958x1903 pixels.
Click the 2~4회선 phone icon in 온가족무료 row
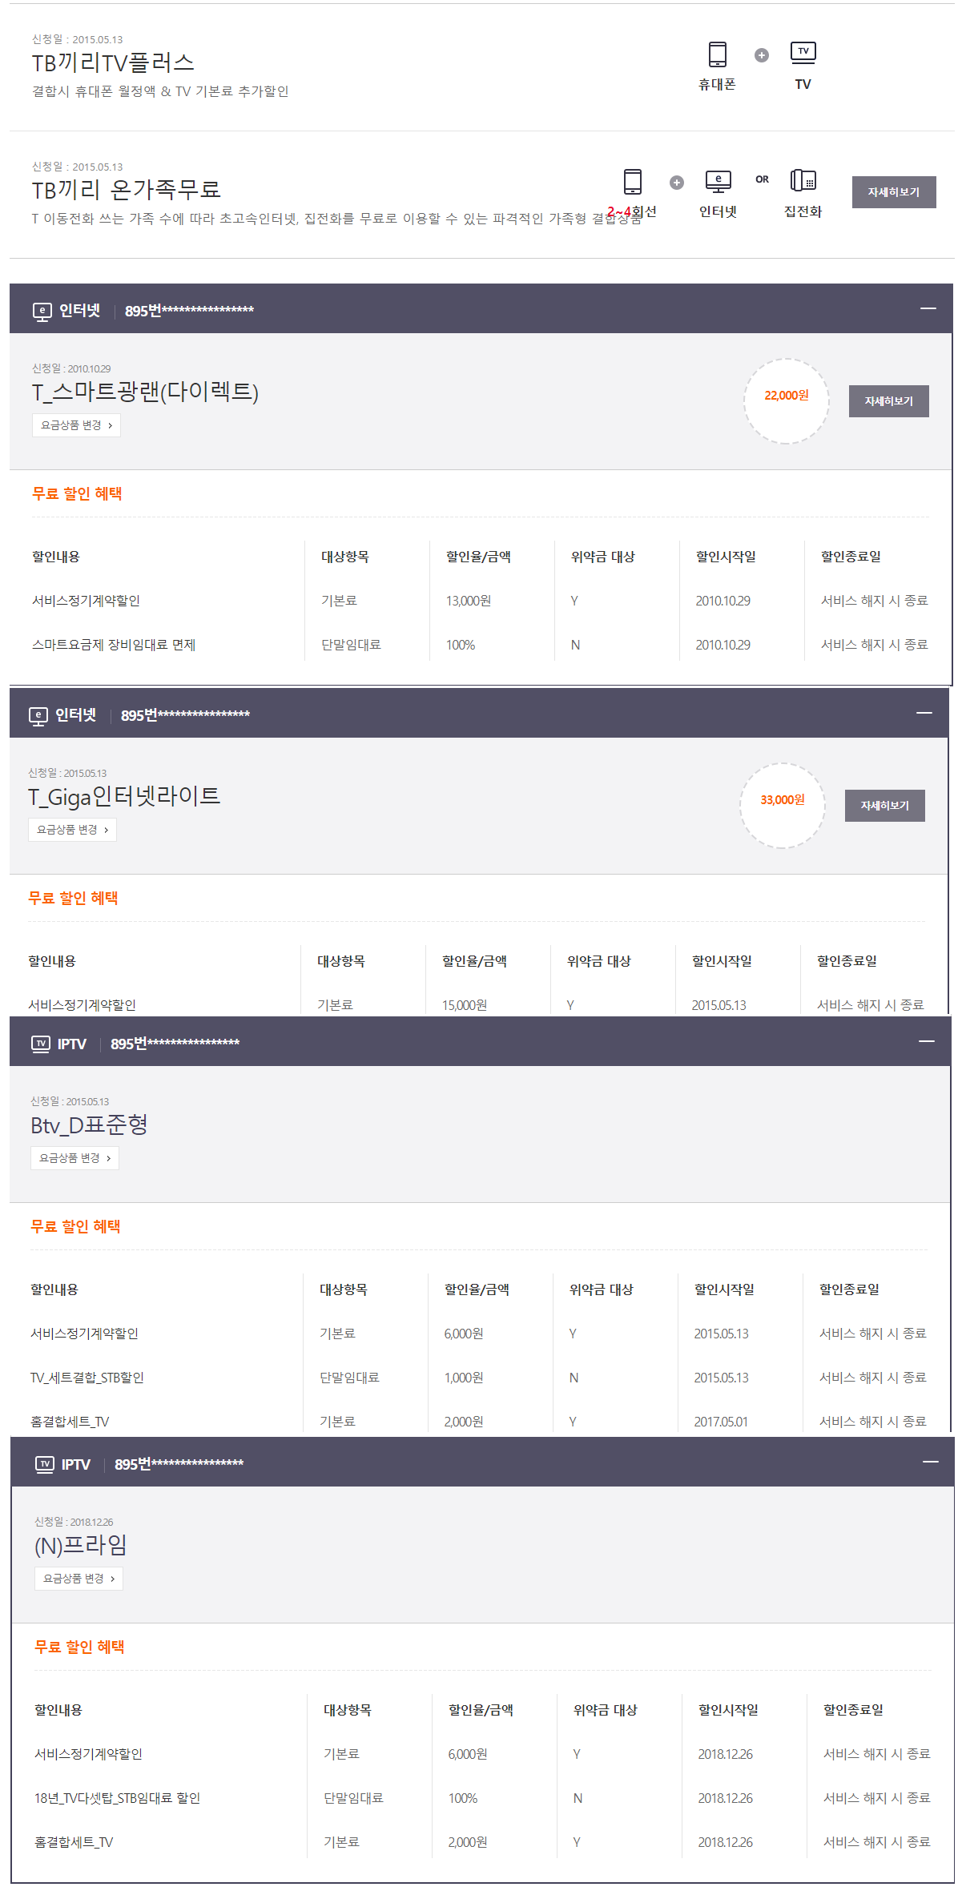632,182
